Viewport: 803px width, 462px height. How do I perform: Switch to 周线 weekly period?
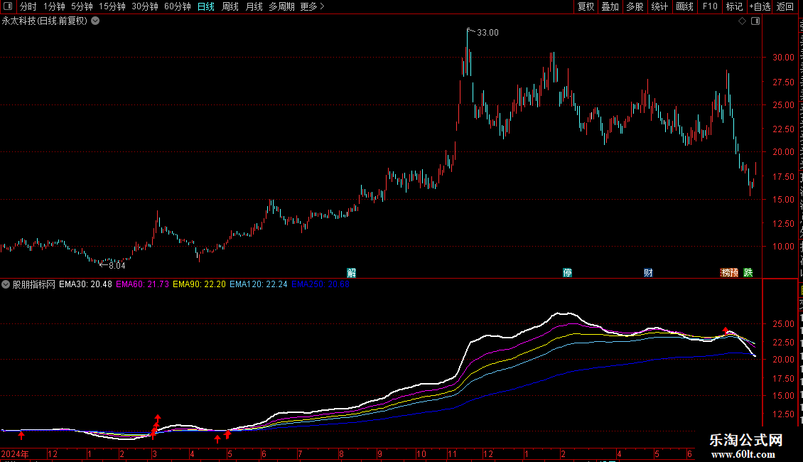click(x=230, y=6)
